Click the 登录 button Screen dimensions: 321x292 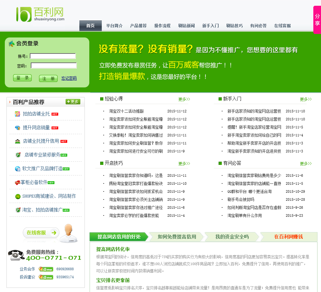[22, 78]
